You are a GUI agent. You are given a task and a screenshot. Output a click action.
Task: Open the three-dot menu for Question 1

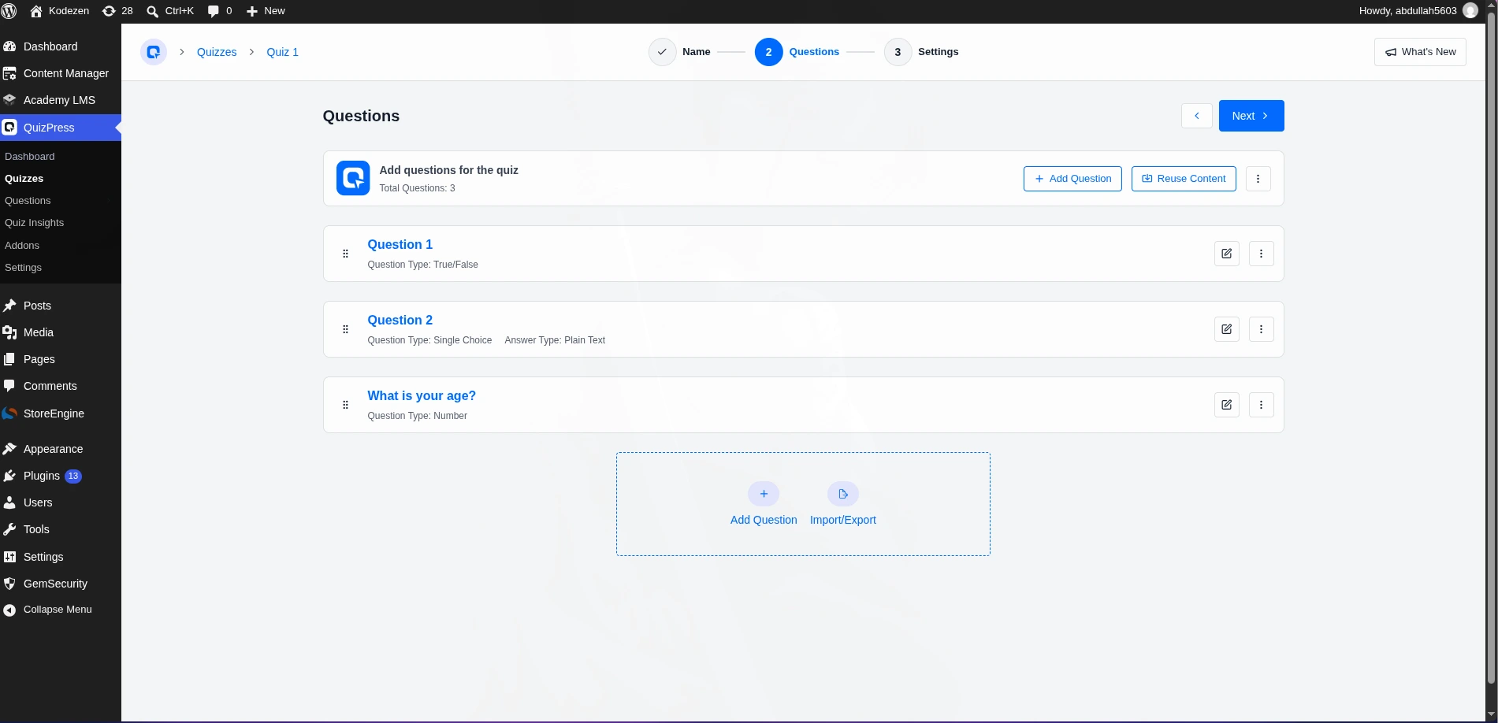1261,254
